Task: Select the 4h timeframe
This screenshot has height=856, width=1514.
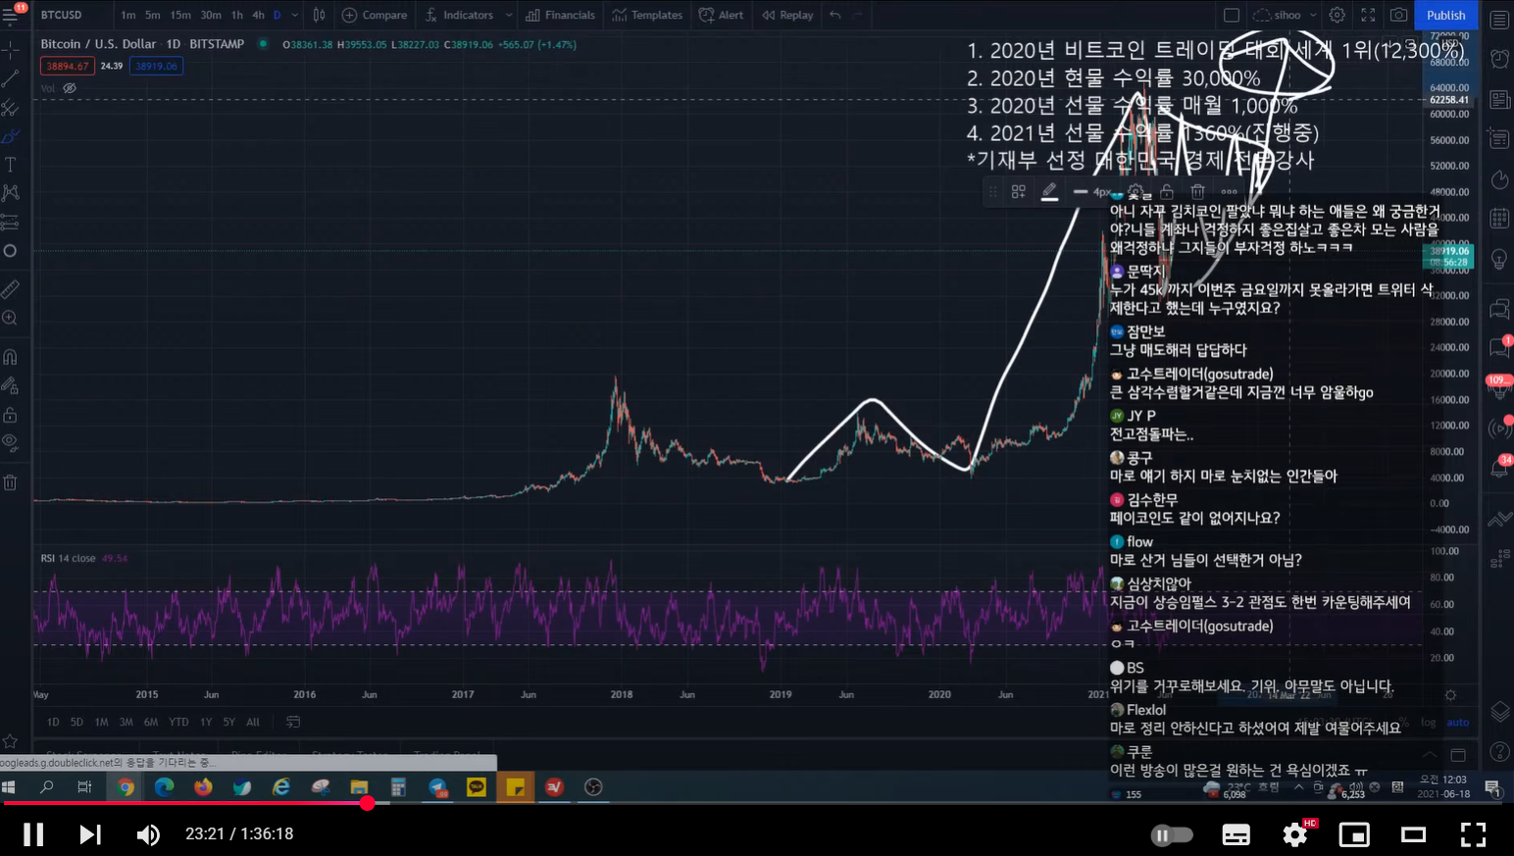Action: (x=258, y=15)
